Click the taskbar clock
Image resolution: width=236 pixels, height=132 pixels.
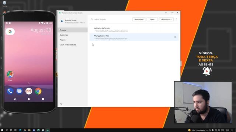[227, 130]
